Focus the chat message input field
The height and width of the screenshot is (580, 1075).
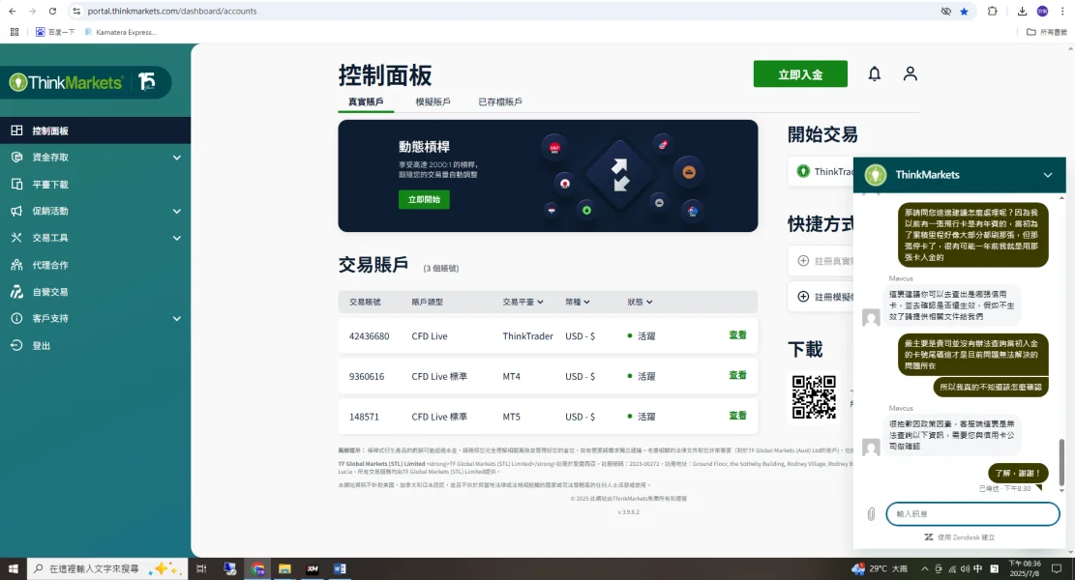click(x=972, y=513)
